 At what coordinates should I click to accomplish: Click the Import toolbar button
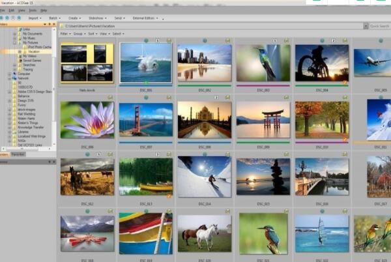(33, 18)
